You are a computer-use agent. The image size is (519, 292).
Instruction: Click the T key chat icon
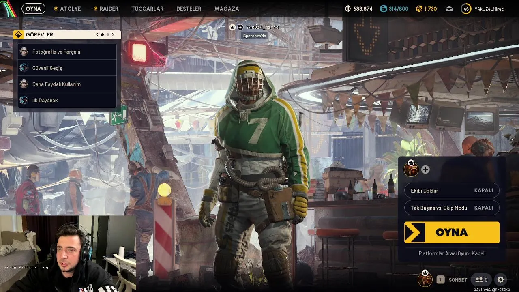[x=440, y=280]
